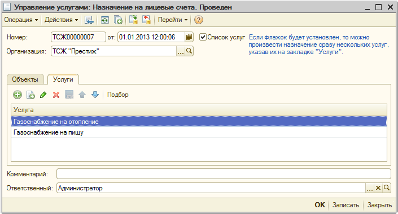Open the Перейти dropdown menu
398x214 pixels.
coord(173,20)
